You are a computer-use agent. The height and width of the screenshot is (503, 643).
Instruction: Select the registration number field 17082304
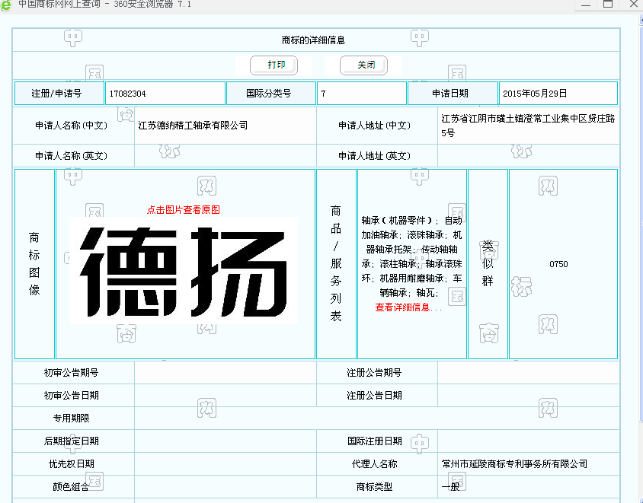[165, 94]
